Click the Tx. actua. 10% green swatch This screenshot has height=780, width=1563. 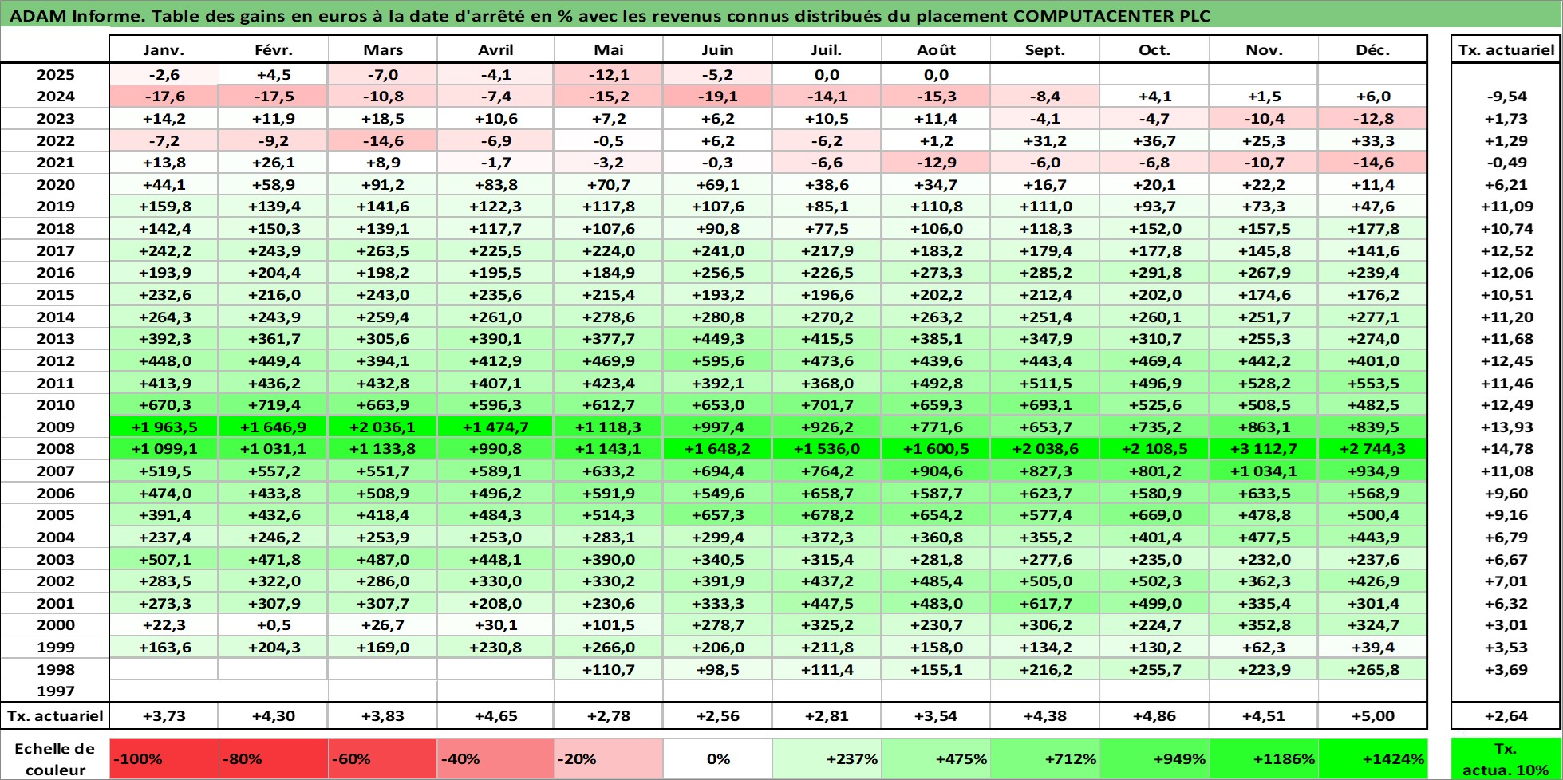click(1506, 759)
